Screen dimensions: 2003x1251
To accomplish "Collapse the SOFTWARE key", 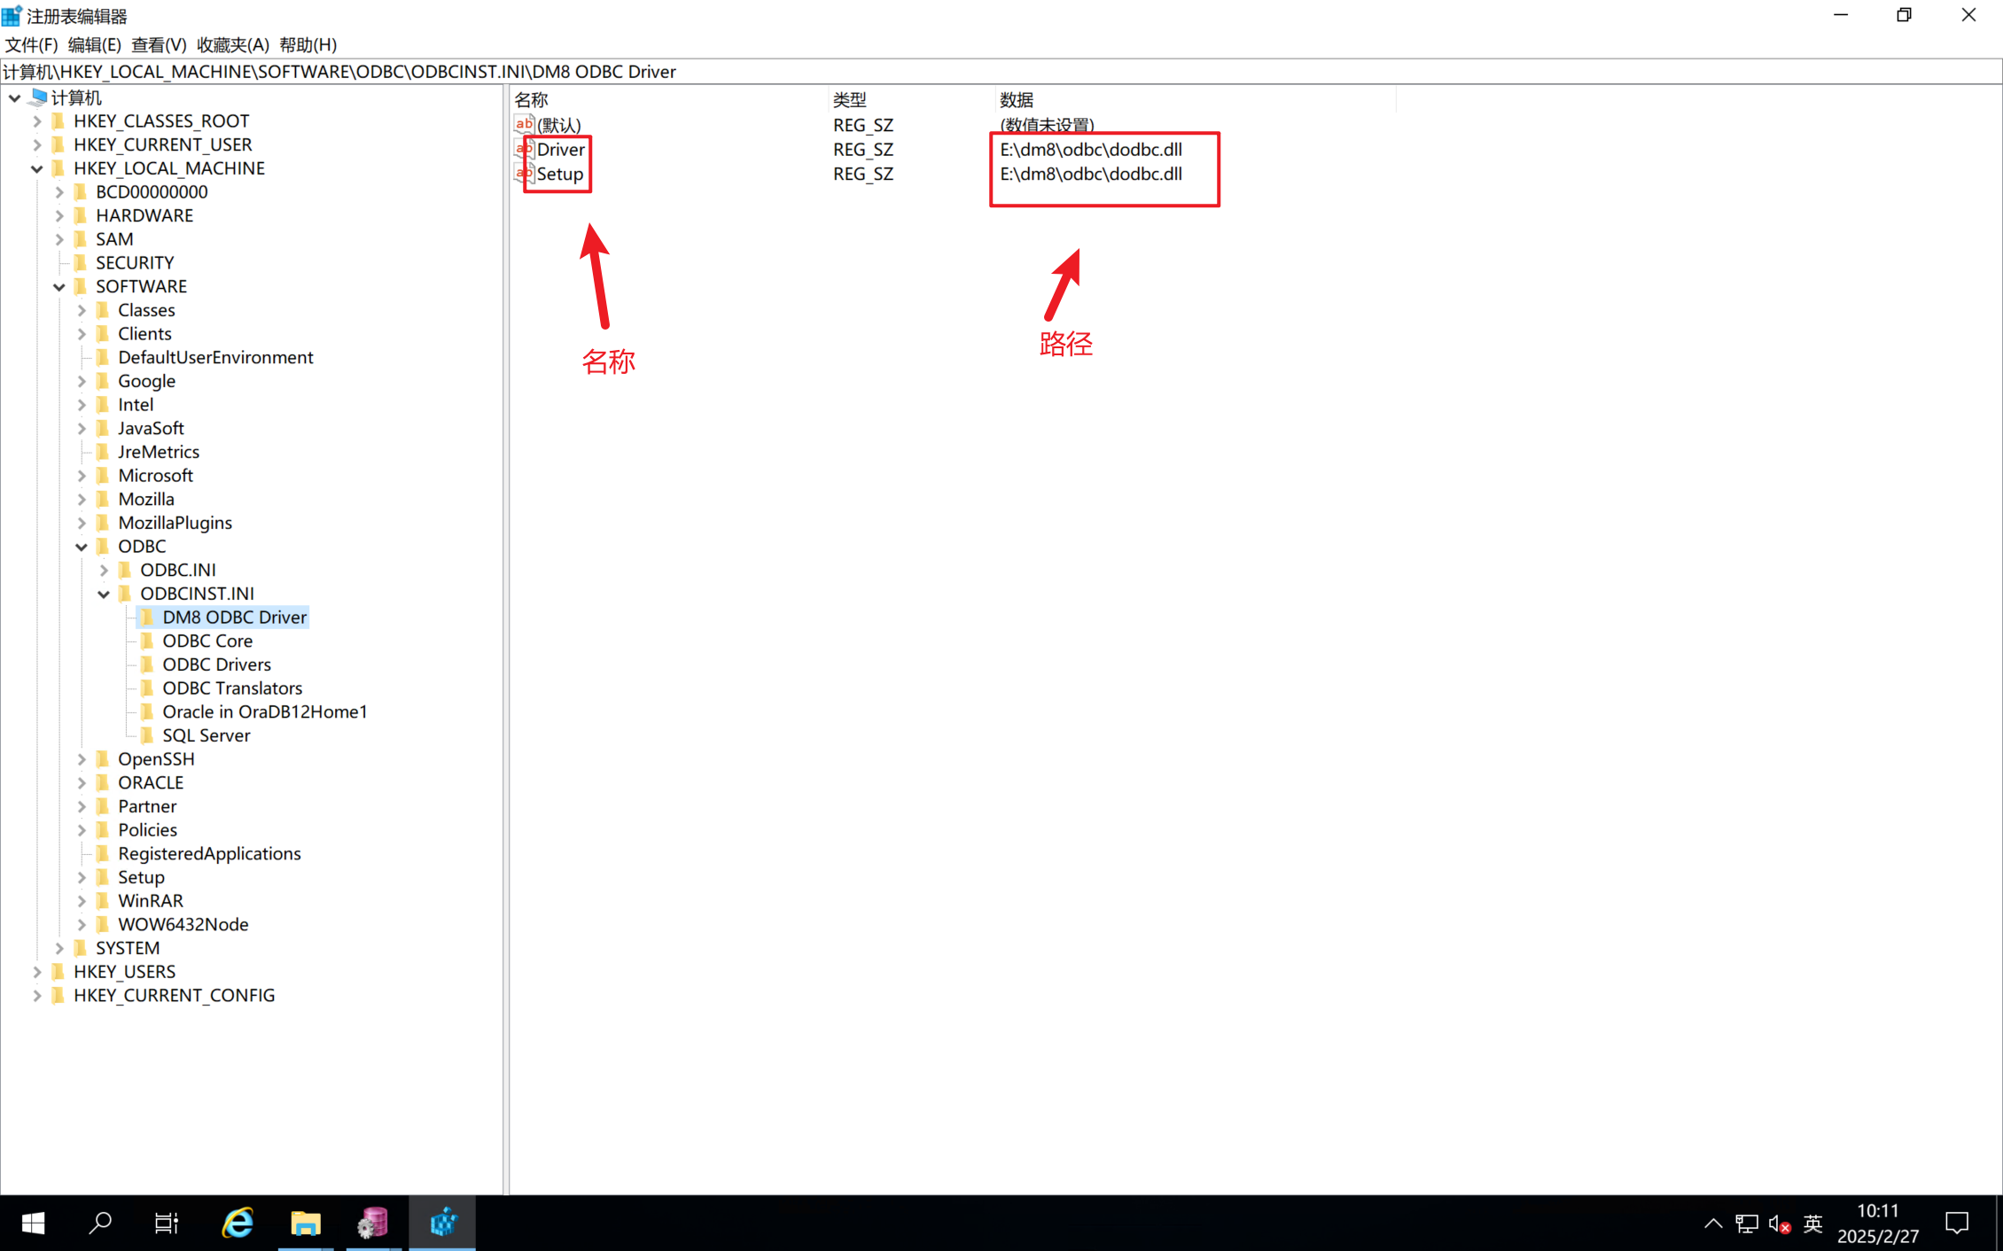I will (x=59, y=286).
